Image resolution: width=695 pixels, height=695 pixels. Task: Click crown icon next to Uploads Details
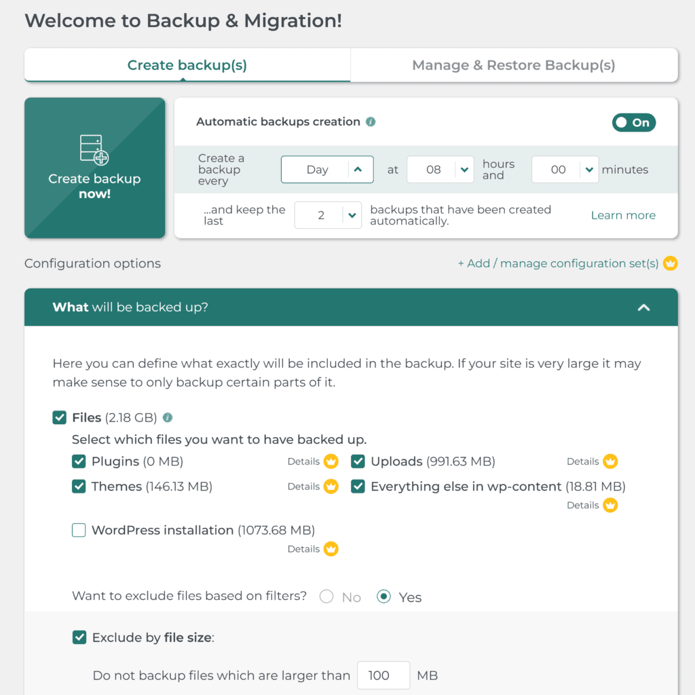pyautogui.click(x=610, y=462)
